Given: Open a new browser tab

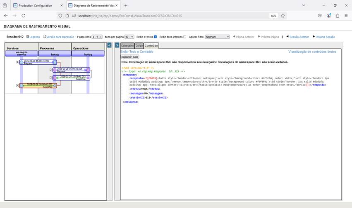Looking at the screenshot, I should (x=126, y=5).
